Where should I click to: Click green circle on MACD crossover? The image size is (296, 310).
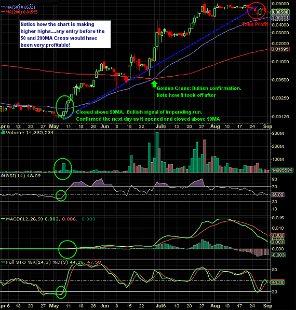click(68, 249)
